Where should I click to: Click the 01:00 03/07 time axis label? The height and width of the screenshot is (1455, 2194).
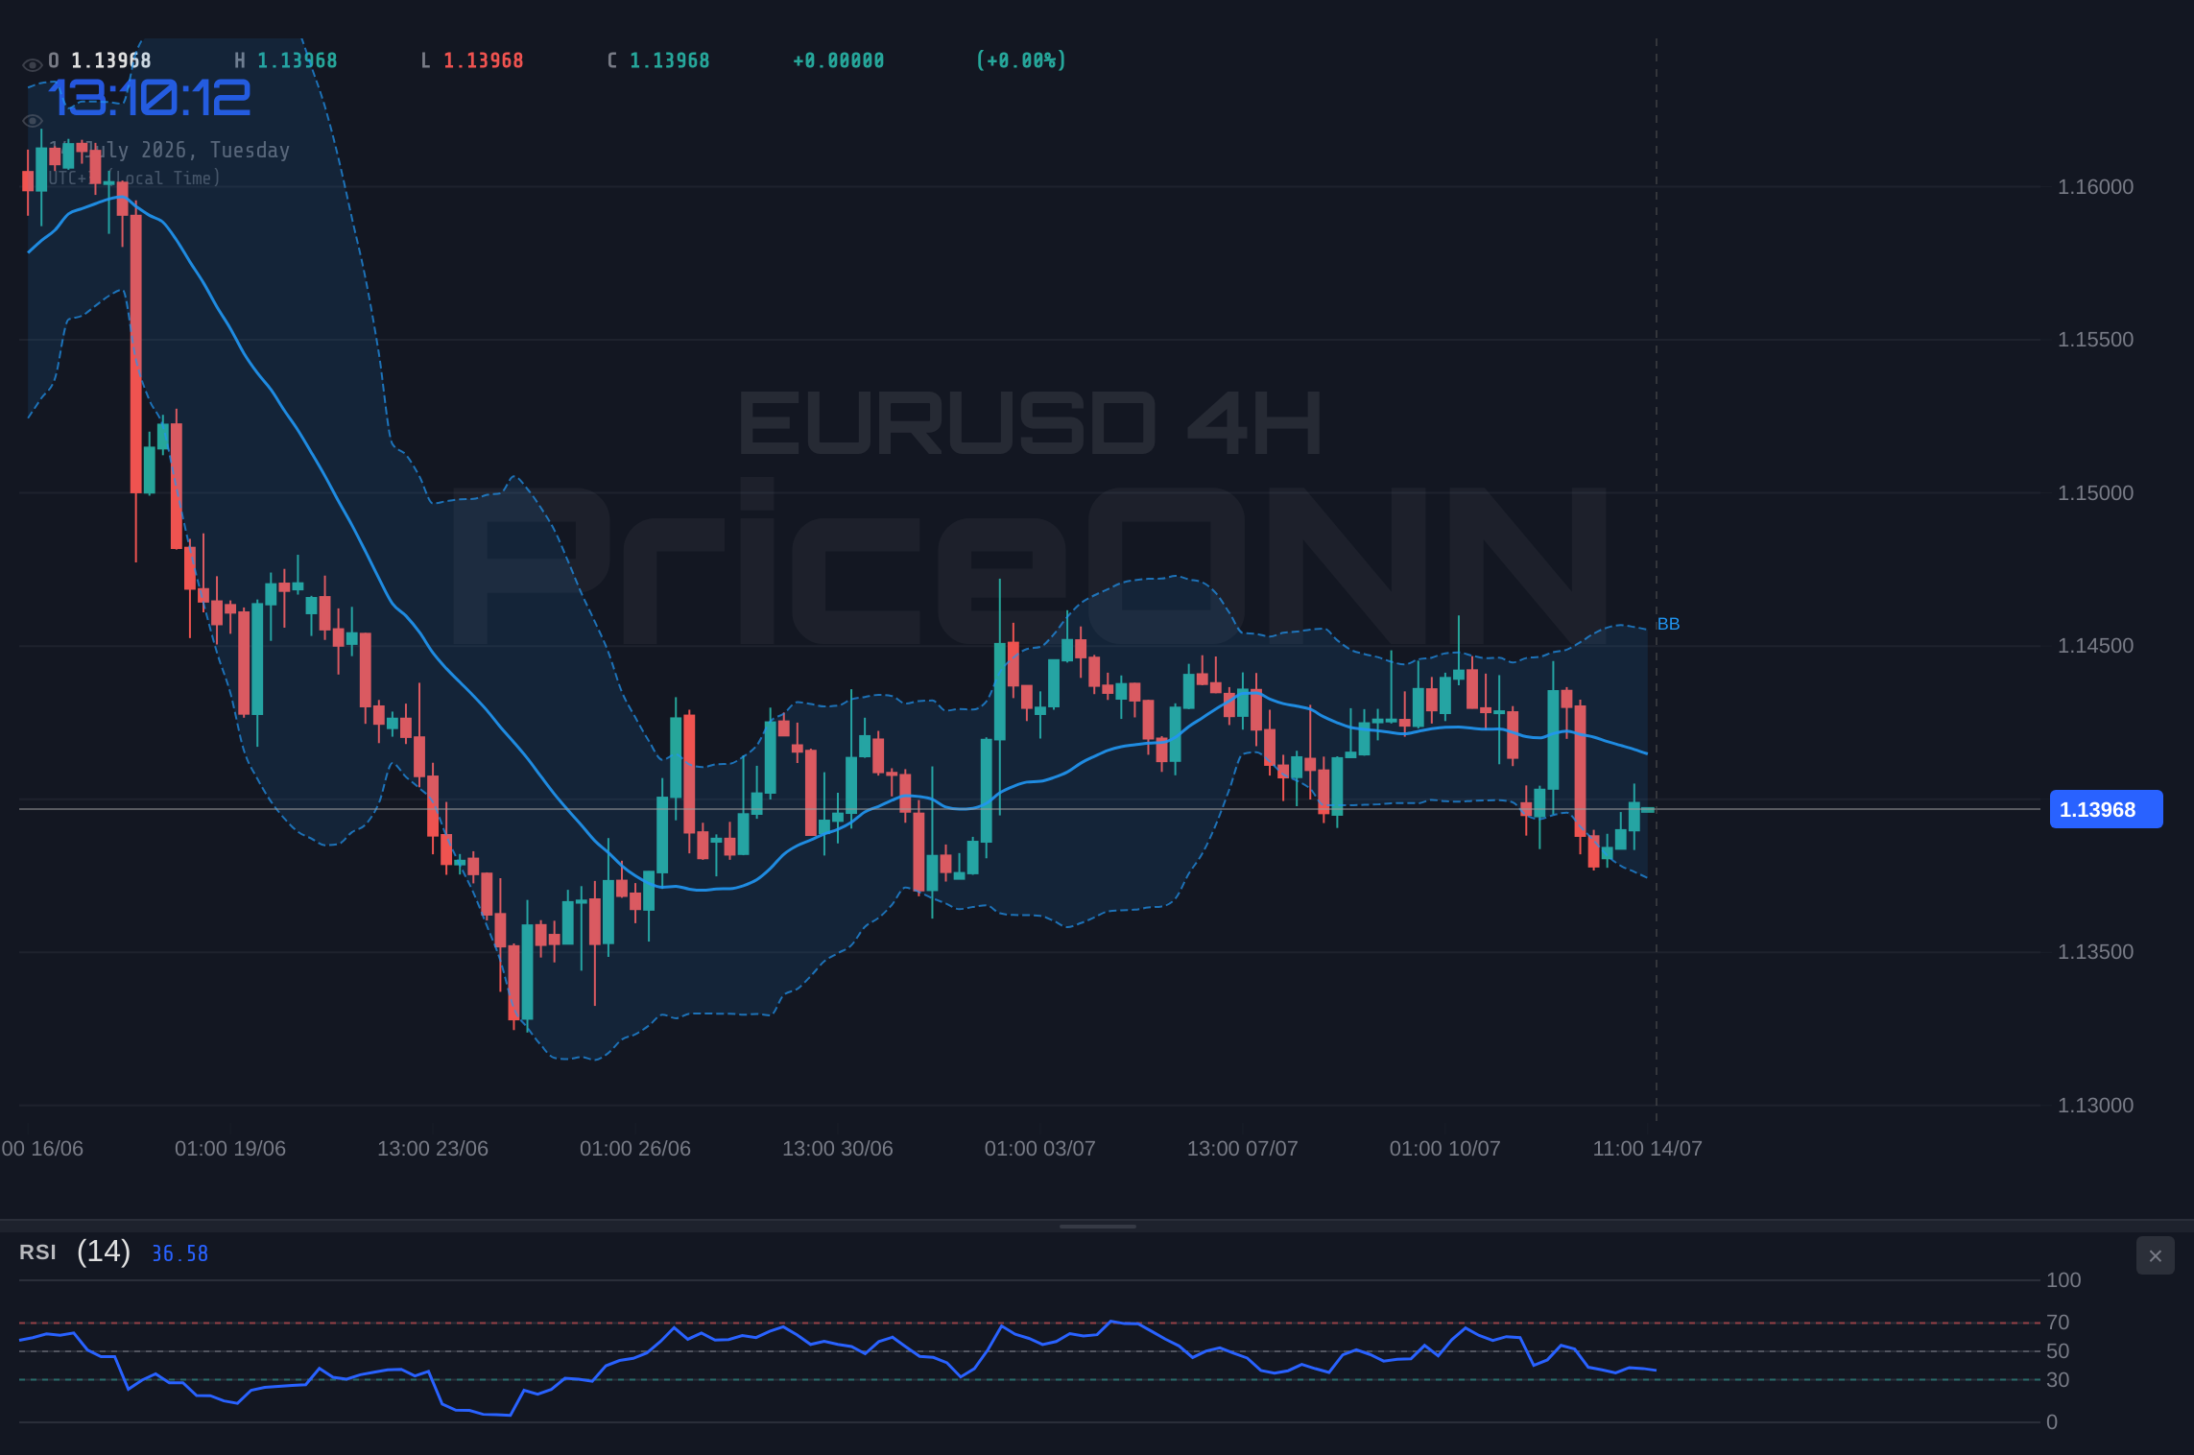pyautogui.click(x=1040, y=1149)
